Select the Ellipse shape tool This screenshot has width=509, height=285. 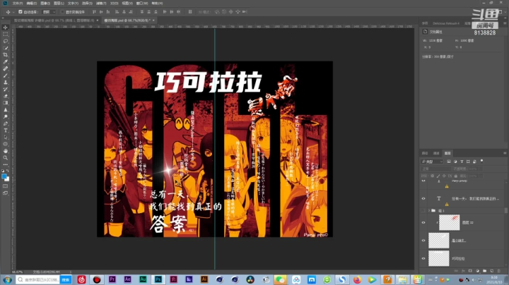click(6, 144)
